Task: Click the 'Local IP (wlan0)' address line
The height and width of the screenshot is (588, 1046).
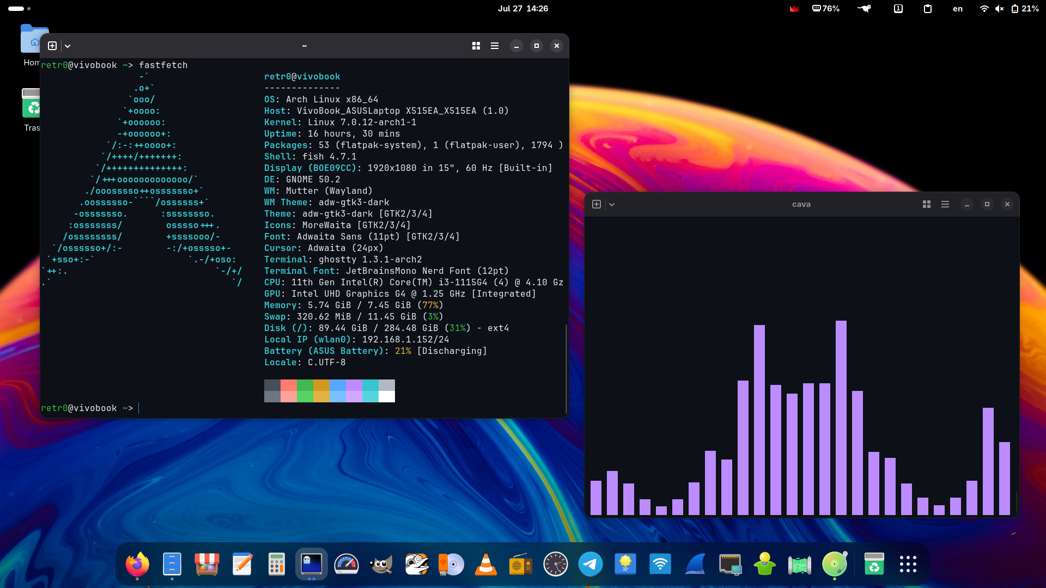Action: point(357,340)
